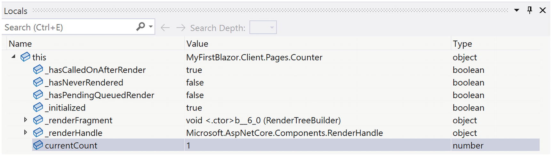Select the _hasCalledOnAfterRender variable icon

click(x=38, y=70)
